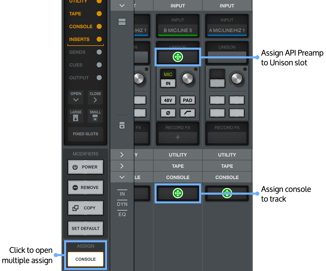
Task: Click TAPE header of middle channel
Action: (x=178, y=166)
